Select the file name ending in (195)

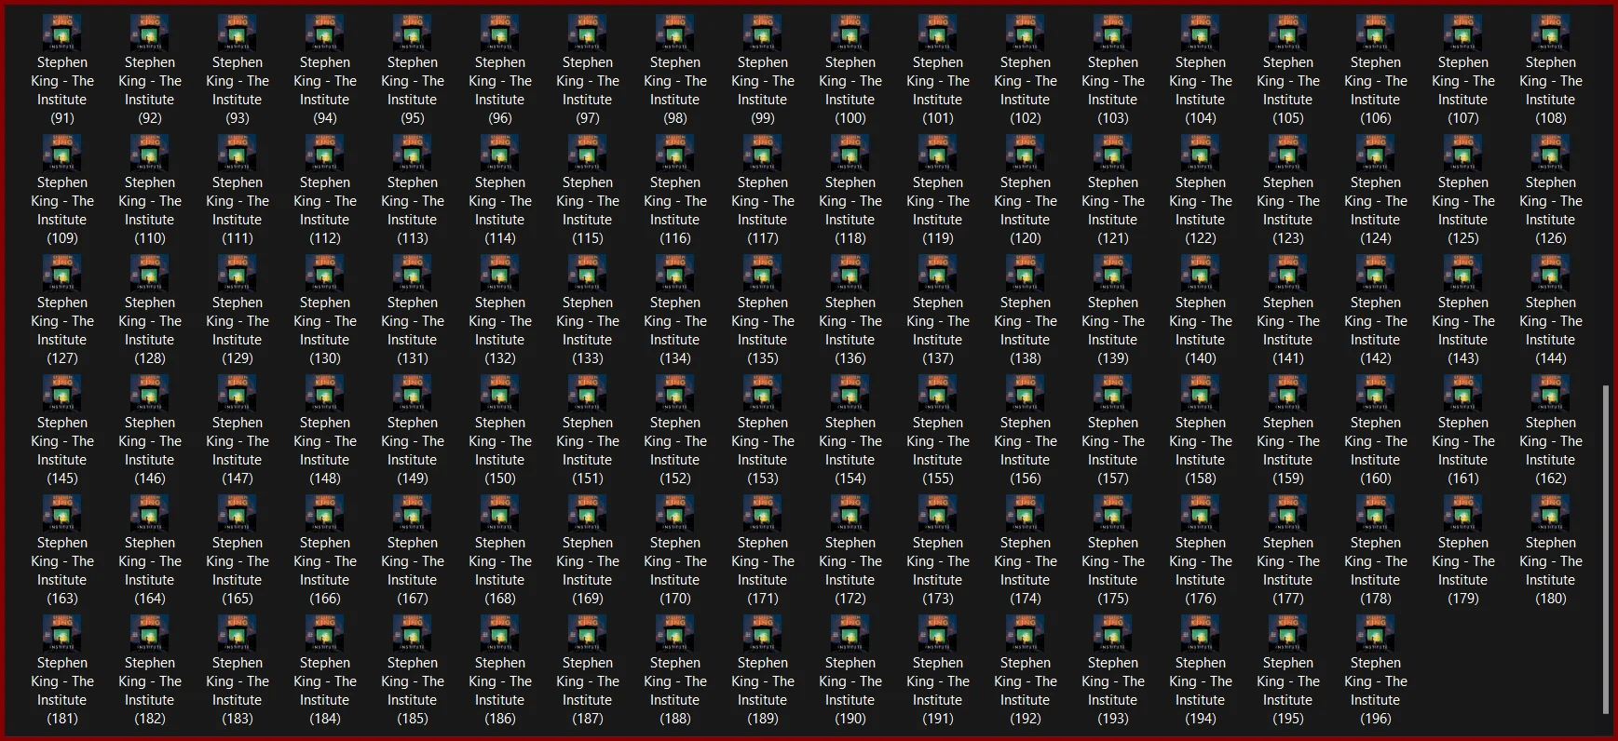(x=1288, y=691)
